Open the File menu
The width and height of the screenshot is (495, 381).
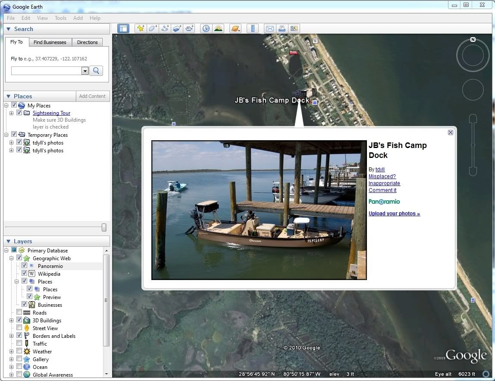tap(11, 18)
